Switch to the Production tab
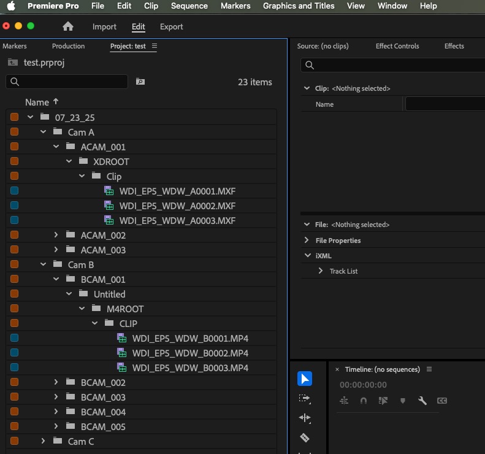 tap(68, 46)
